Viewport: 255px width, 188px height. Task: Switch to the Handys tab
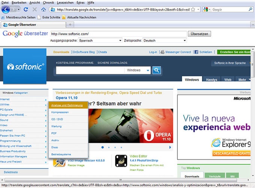point(211,79)
